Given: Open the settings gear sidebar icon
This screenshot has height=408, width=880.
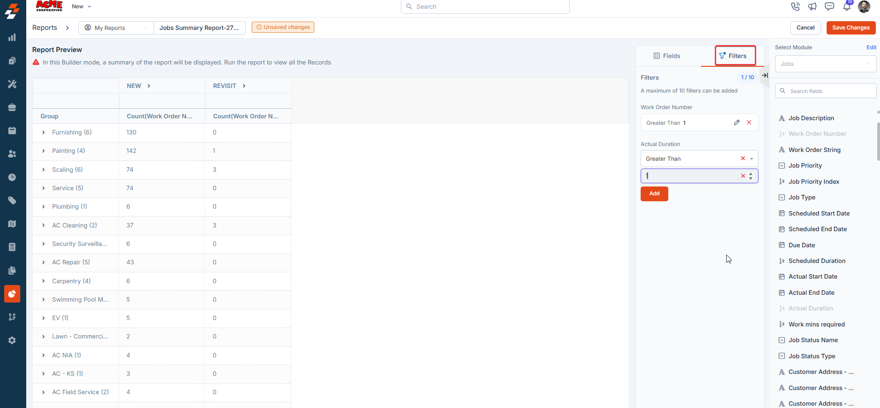Looking at the screenshot, I should coord(12,340).
